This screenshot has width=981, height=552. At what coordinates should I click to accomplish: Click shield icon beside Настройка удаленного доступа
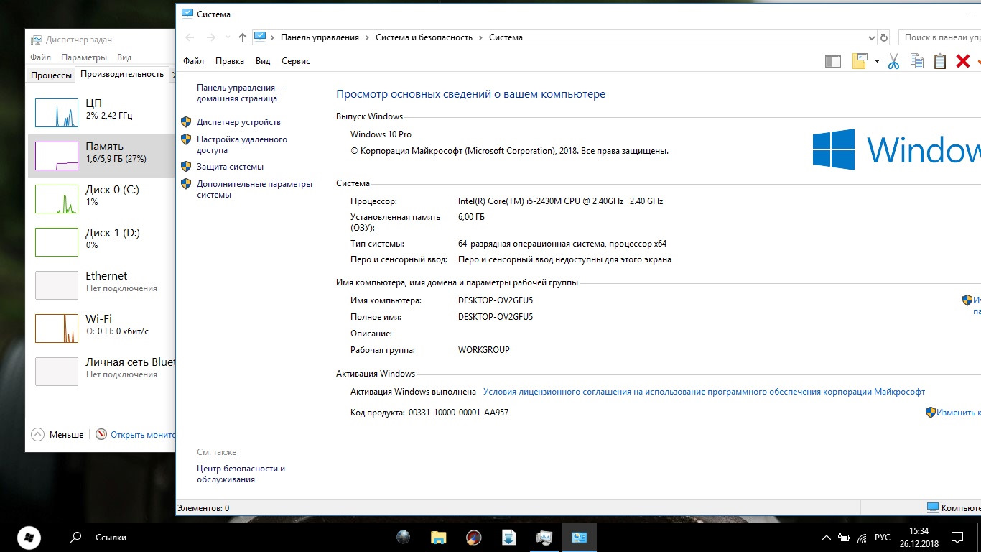coord(186,139)
